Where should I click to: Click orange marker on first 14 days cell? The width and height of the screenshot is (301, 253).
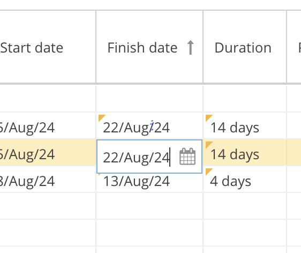click(x=209, y=118)
